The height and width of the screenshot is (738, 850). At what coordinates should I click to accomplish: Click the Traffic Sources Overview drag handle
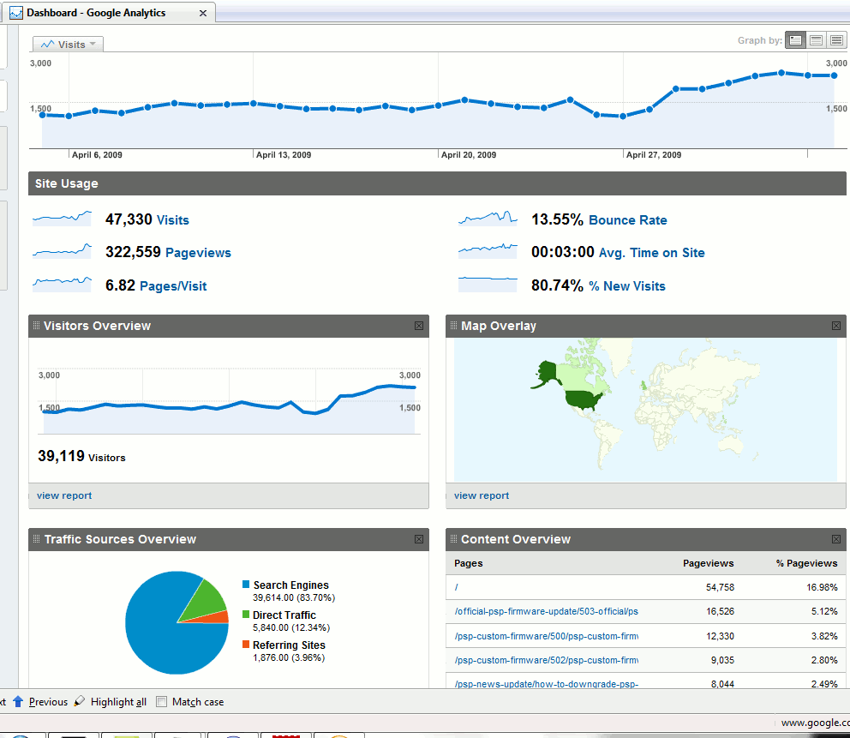[x=36, y=538]
